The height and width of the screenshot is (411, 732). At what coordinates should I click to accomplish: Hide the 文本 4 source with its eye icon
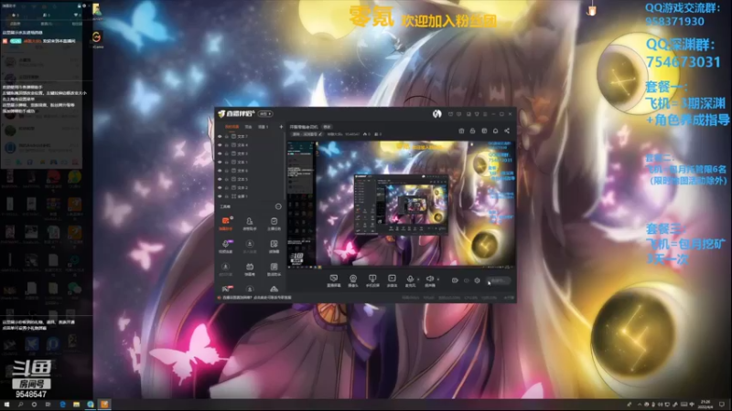(220, 145)
